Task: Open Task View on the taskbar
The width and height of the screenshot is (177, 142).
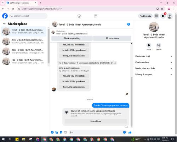Action: (x=10, y=139)
